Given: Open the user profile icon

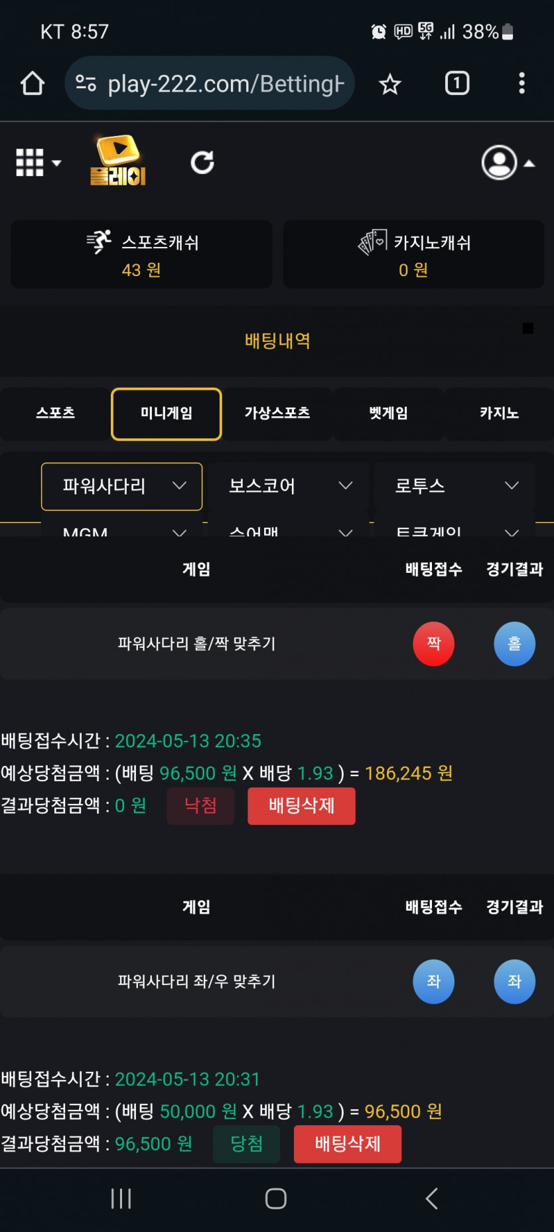Looking at the screenshot, I should tap(508, 163).
